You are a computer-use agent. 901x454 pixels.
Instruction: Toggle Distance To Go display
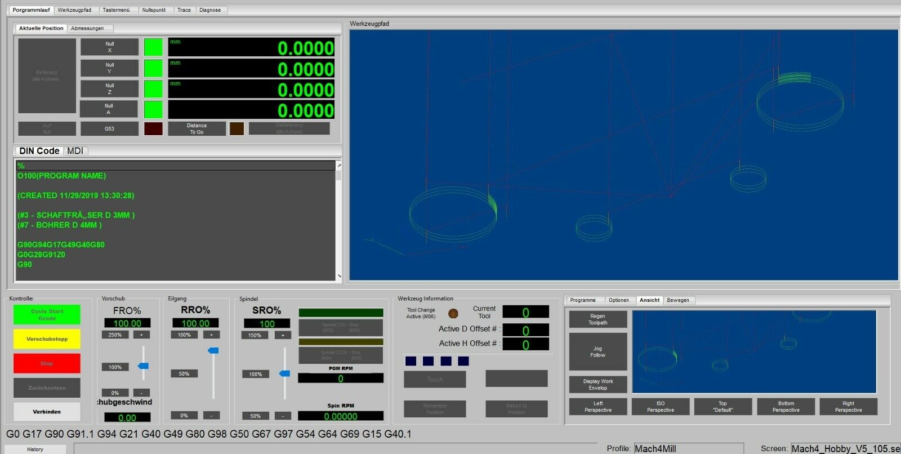(x=197, y=128)
